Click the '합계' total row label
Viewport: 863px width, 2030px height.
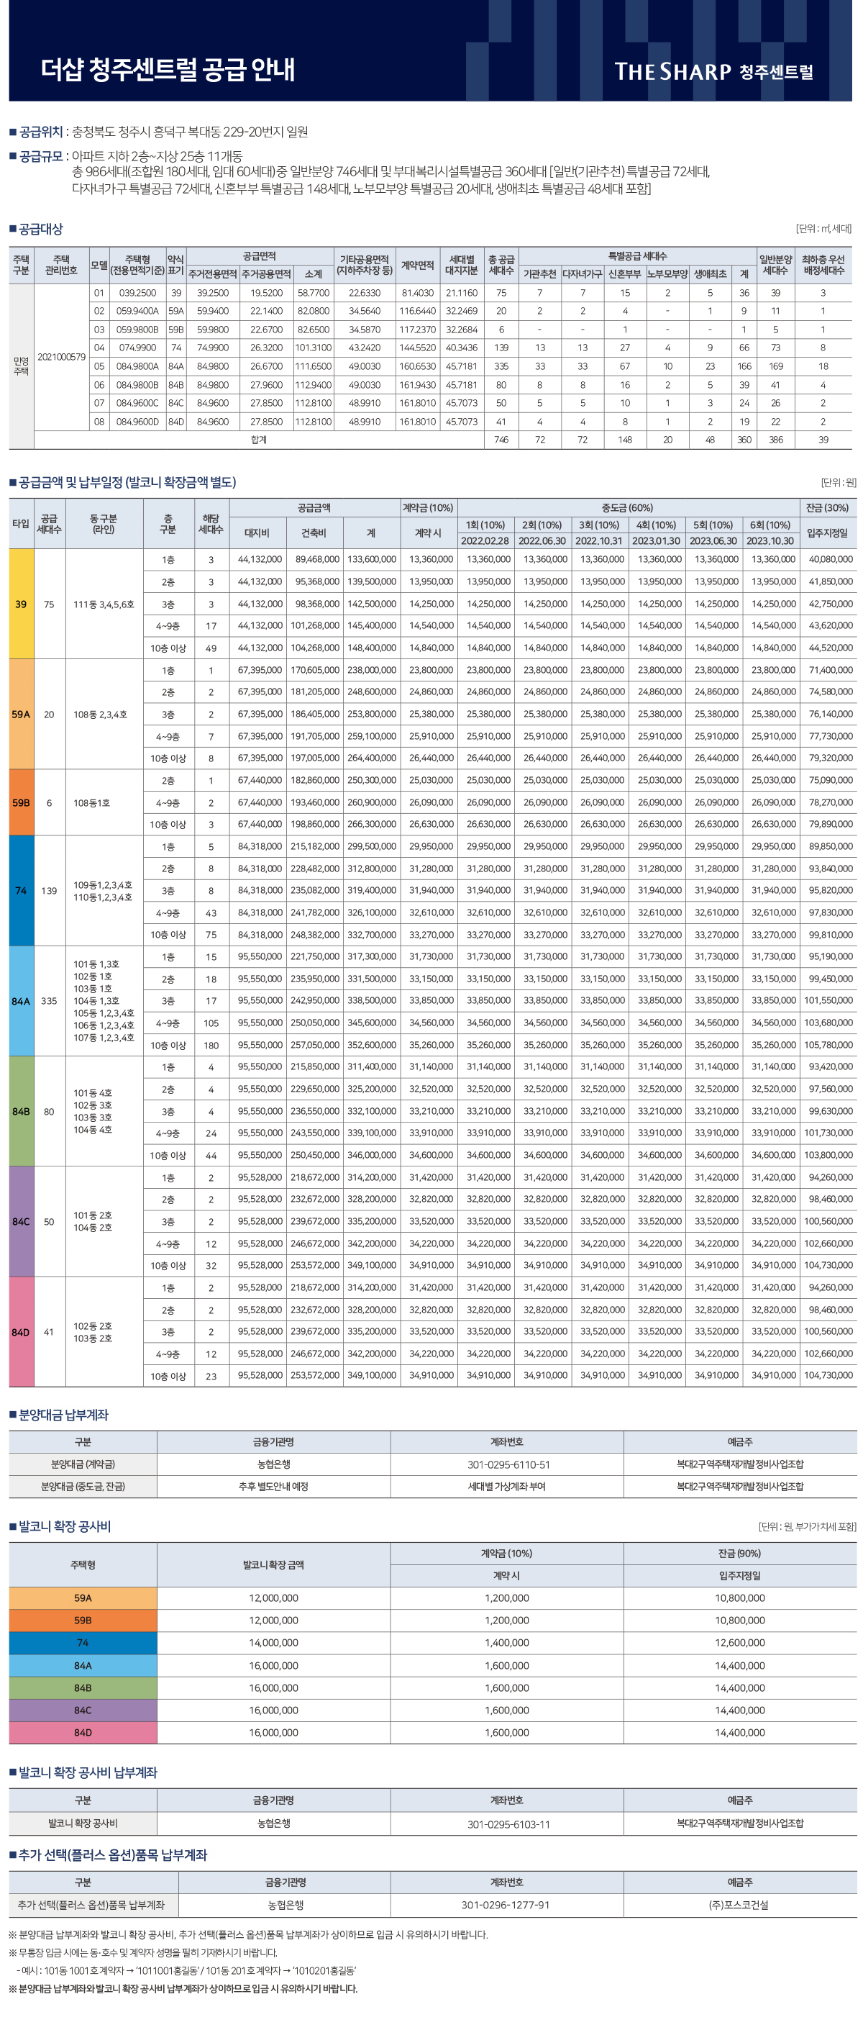[x=258, y=440]
